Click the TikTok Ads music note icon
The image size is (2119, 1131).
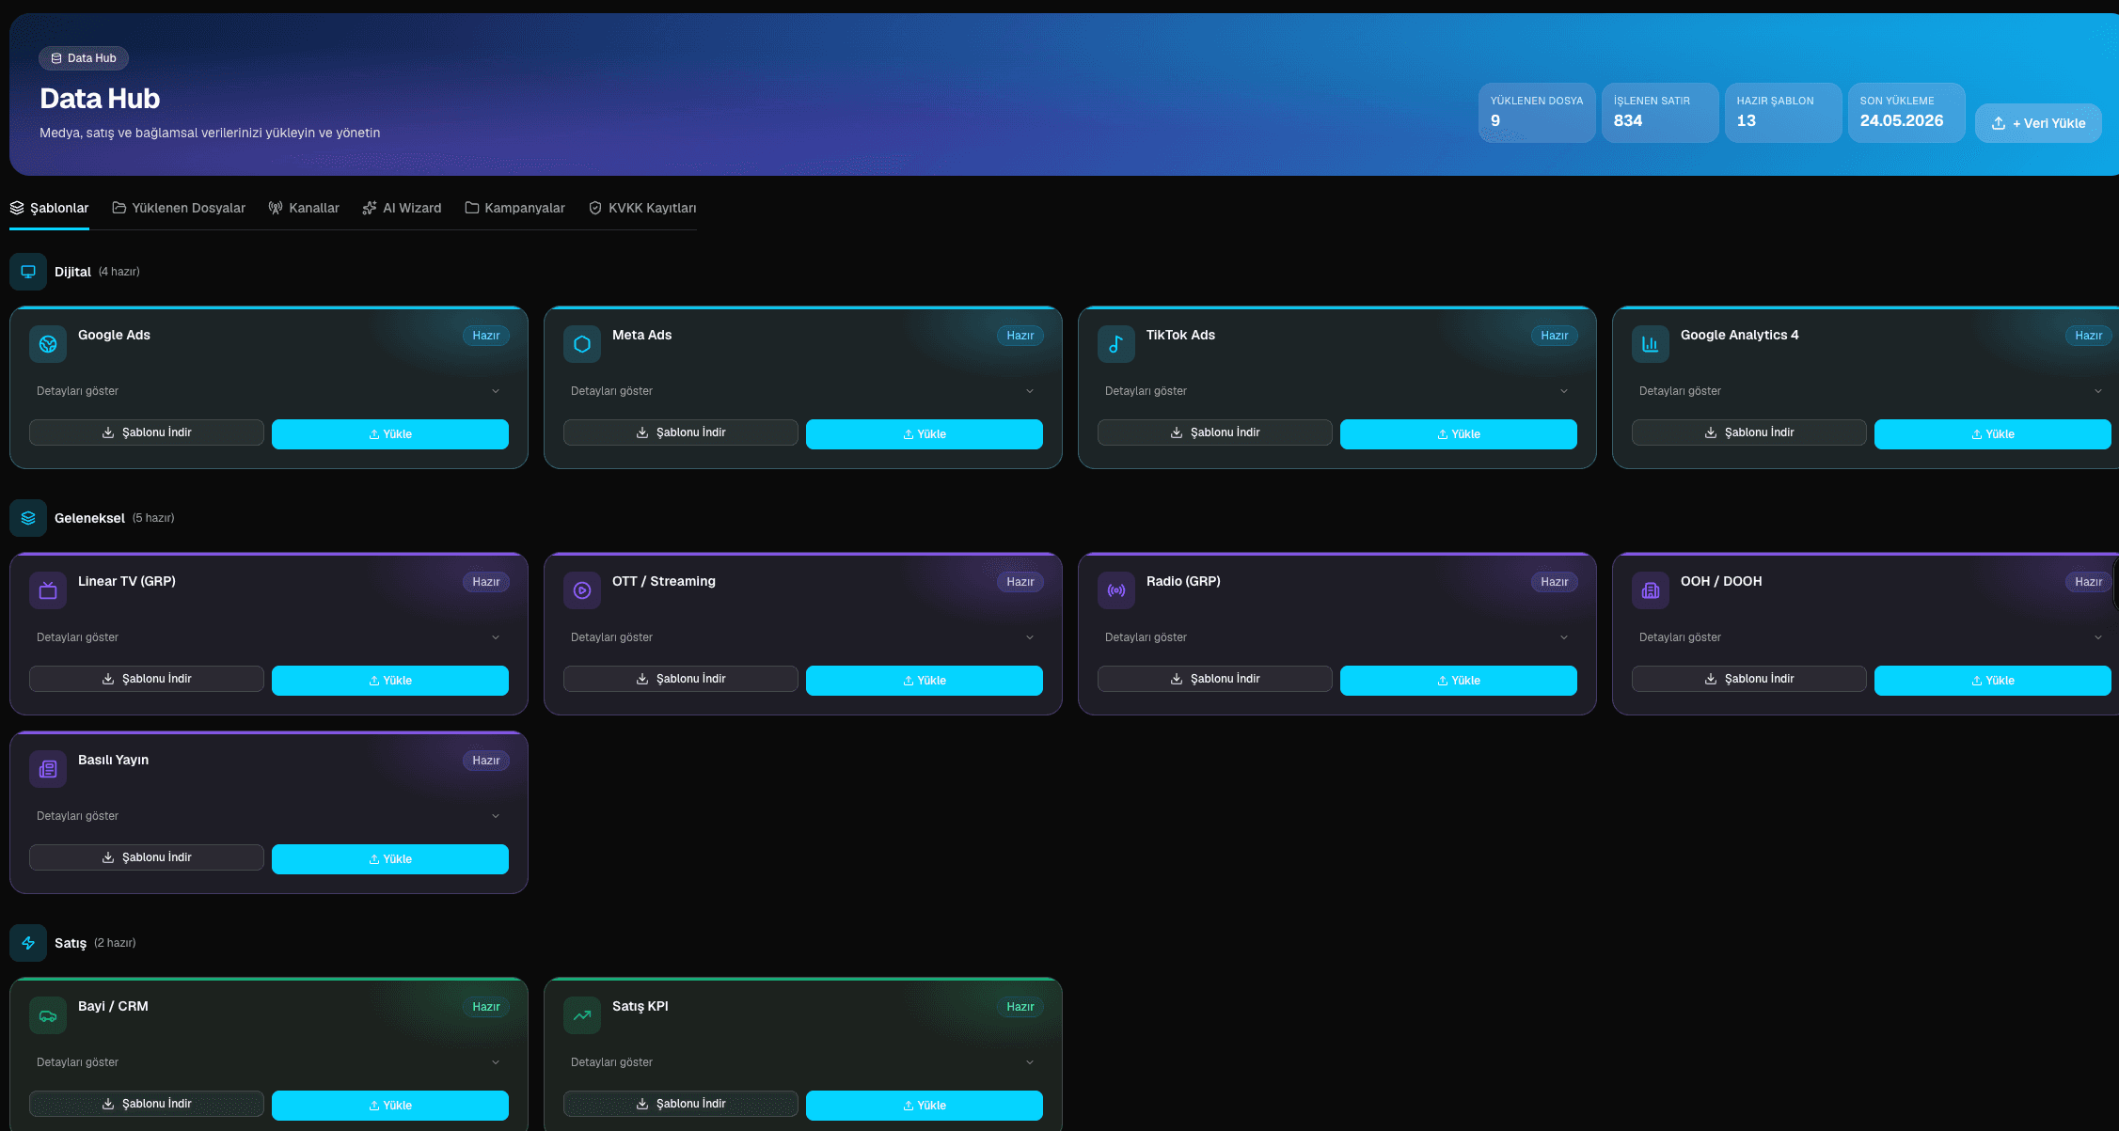coord(1116,344)
